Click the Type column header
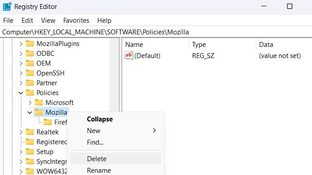 tap(222, 45)
